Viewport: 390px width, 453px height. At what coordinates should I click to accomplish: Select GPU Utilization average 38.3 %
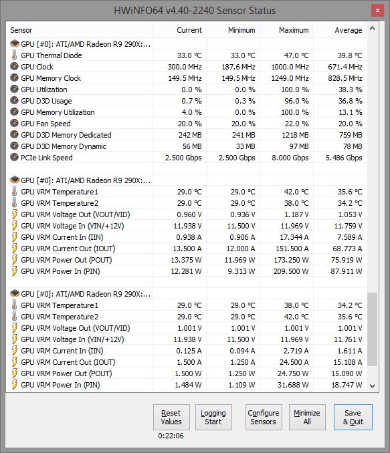(351, 90)
